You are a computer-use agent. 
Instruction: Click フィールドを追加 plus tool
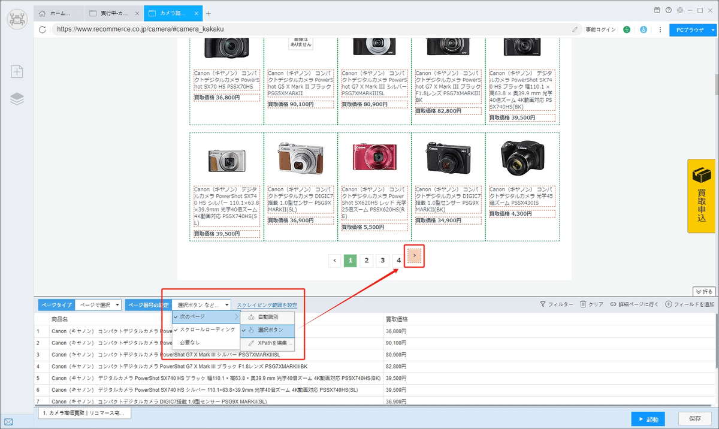click(x=690, y=304)
